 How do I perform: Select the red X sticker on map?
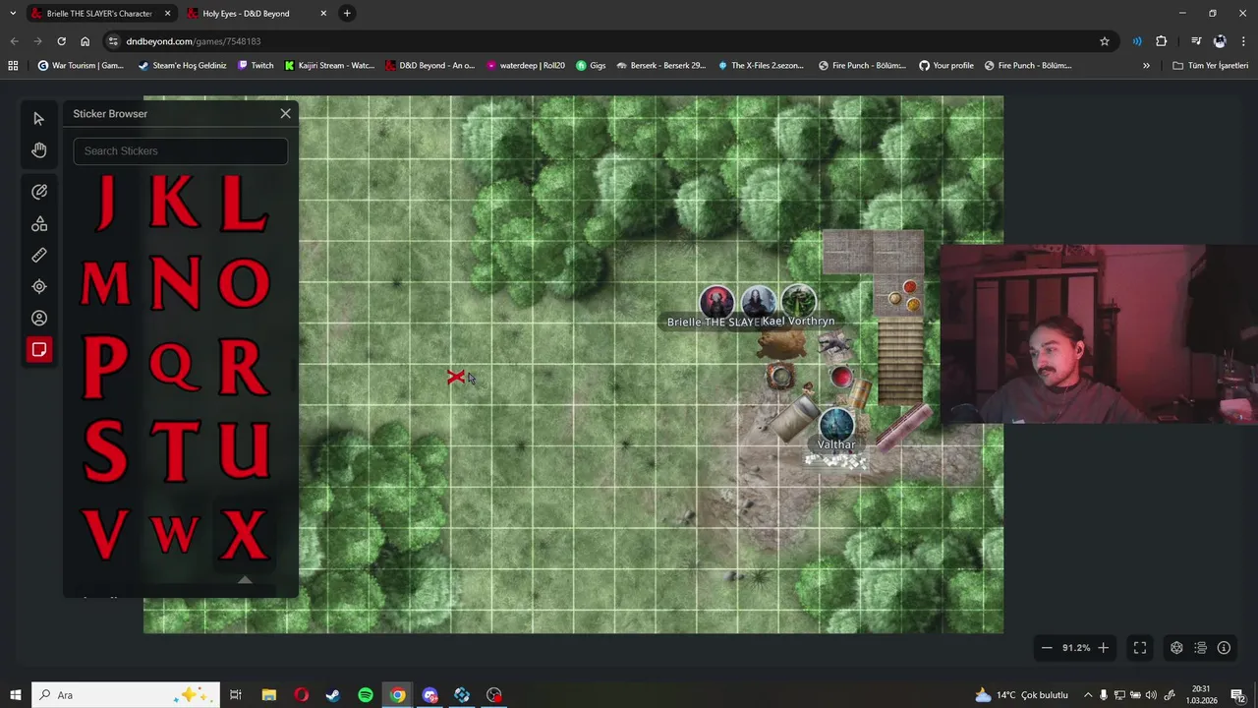point(455,377)
